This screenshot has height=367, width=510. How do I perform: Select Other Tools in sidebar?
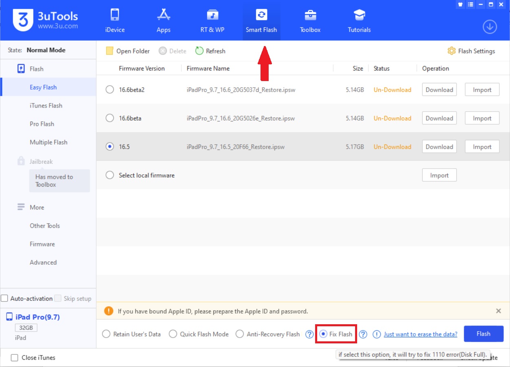tap(45, 226)
